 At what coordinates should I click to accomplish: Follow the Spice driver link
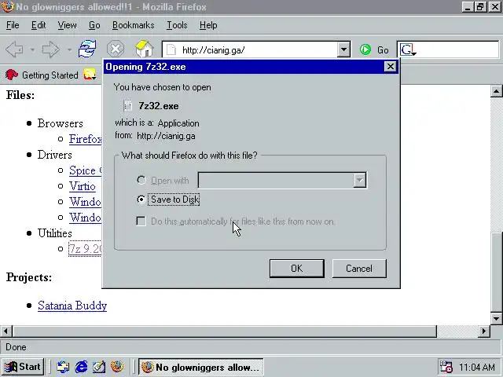(x=86, y=170)
